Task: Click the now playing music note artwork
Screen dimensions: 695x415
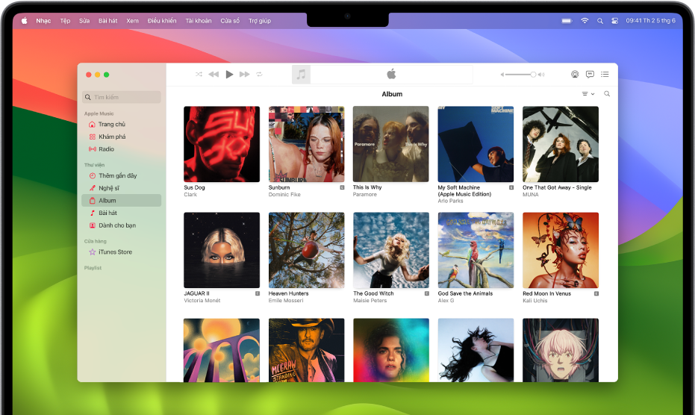Action: point(301,74)
